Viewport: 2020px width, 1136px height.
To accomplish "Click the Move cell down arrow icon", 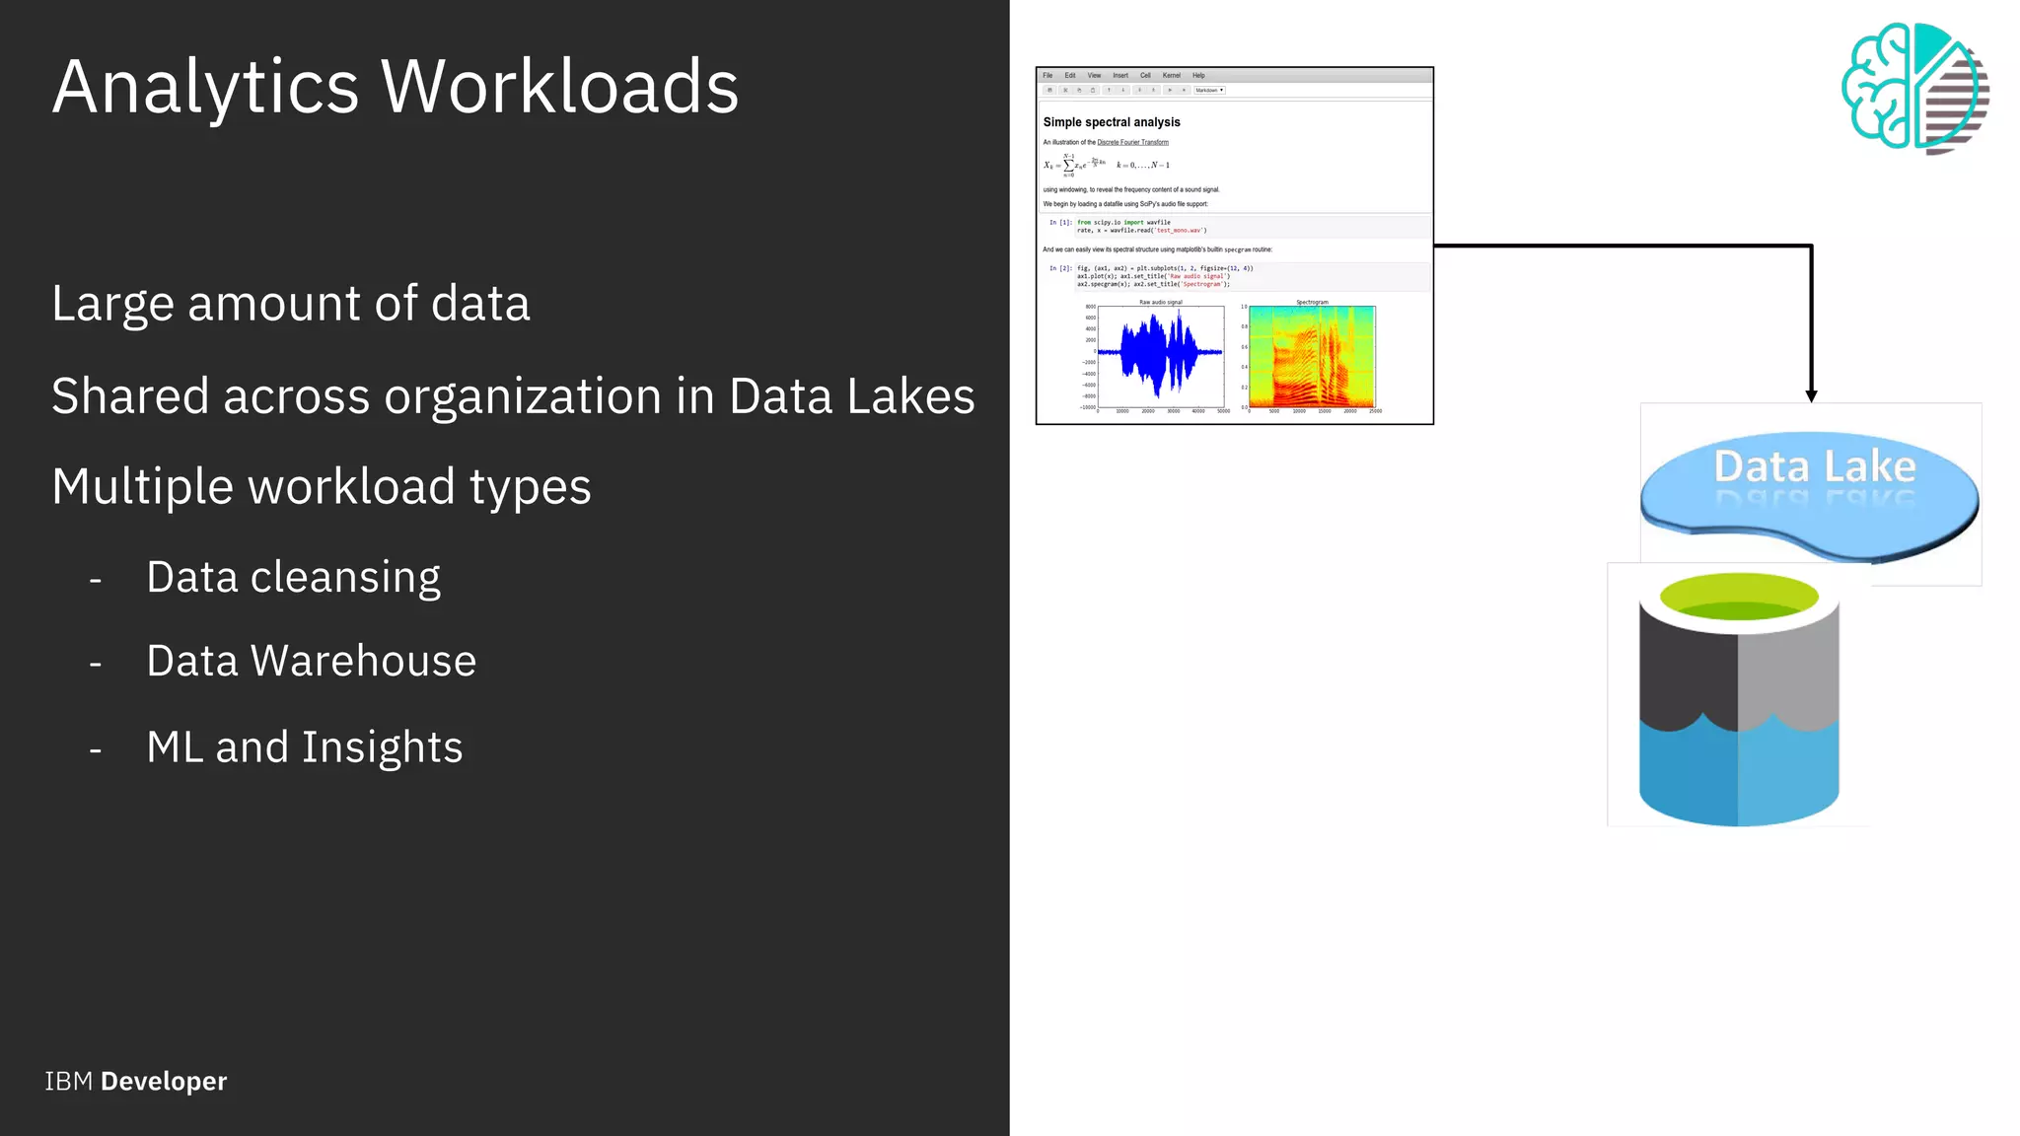I will pos(1122,90).
